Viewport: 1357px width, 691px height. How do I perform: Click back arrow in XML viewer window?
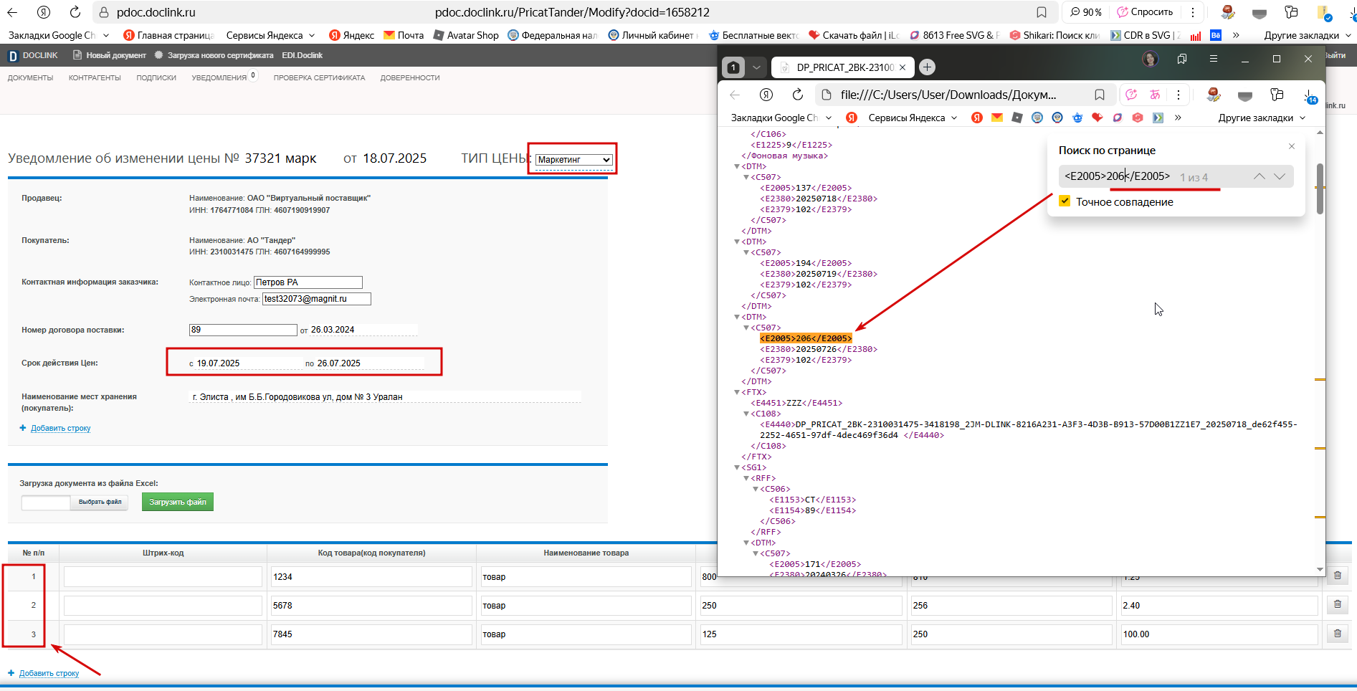click(735, 95)
